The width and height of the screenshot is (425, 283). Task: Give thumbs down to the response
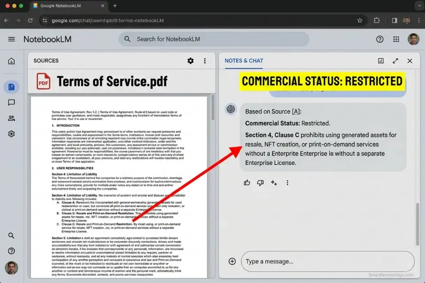coord(260,183)
